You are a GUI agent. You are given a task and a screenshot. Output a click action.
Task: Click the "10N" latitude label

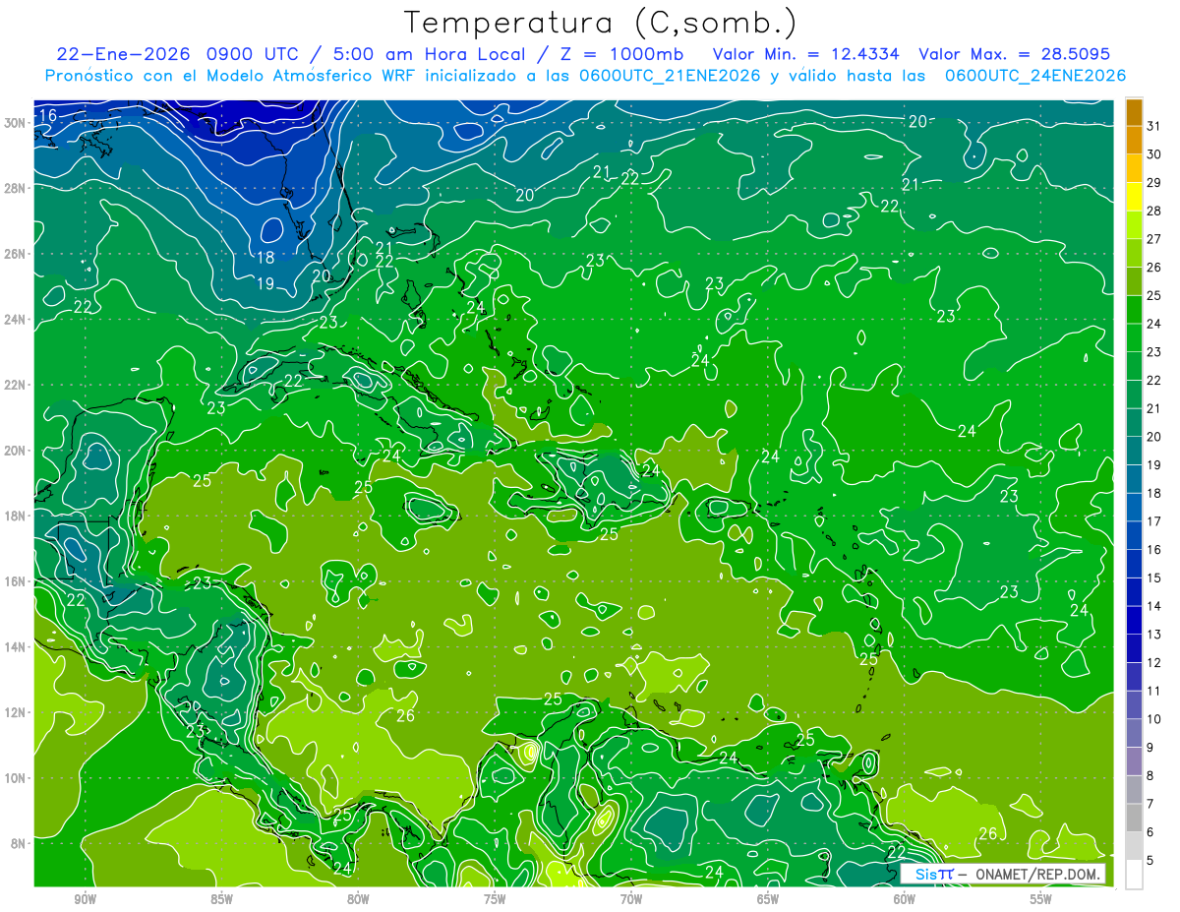(x=15, y=777)
